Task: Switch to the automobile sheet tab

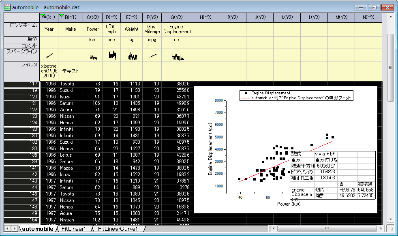Action: pyautogui.click(x=38, y=229)
